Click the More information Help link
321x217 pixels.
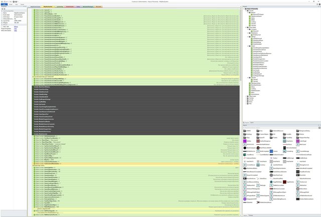(16, 31)
